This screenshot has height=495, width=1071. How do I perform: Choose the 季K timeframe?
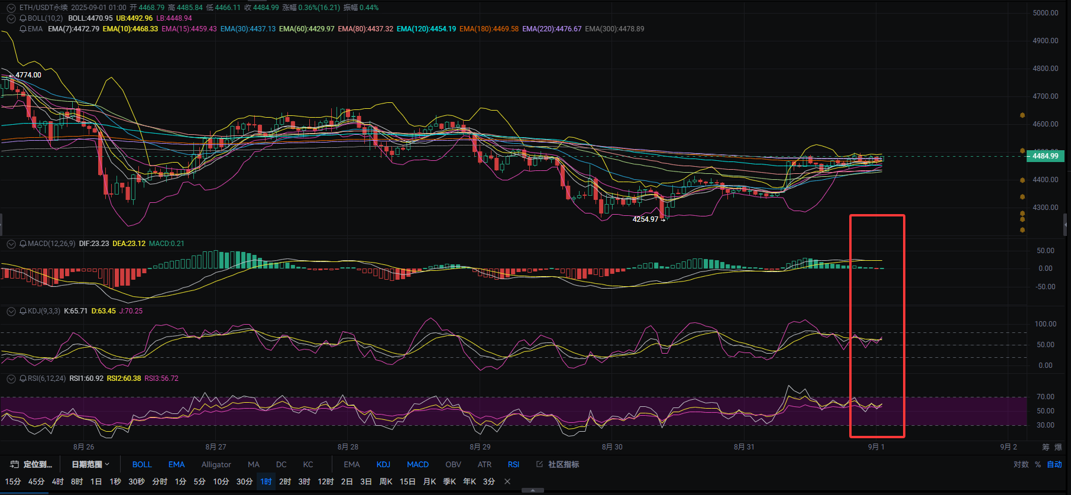click(x=449, y=481)
